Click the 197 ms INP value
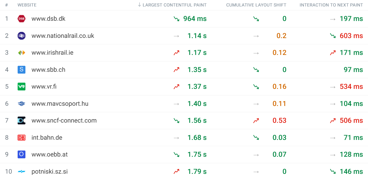This screenshot has width=368, height=178. click(351, 19)
